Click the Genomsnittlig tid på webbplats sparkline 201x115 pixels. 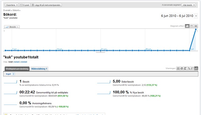click(x=10, y=93)
